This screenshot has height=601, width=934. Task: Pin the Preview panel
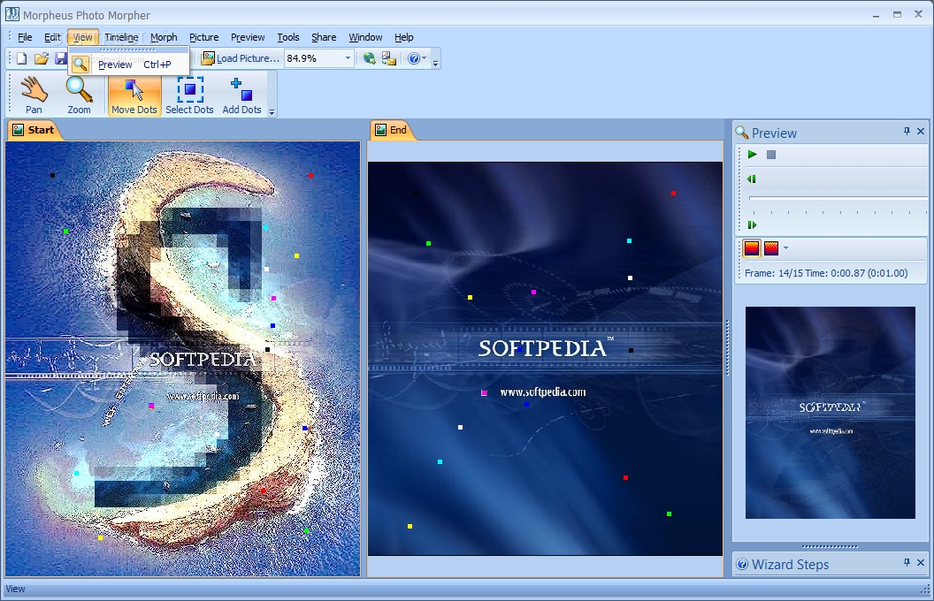point(907,131)
